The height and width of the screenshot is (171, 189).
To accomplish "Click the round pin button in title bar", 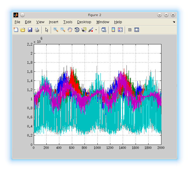I will 22,15.
